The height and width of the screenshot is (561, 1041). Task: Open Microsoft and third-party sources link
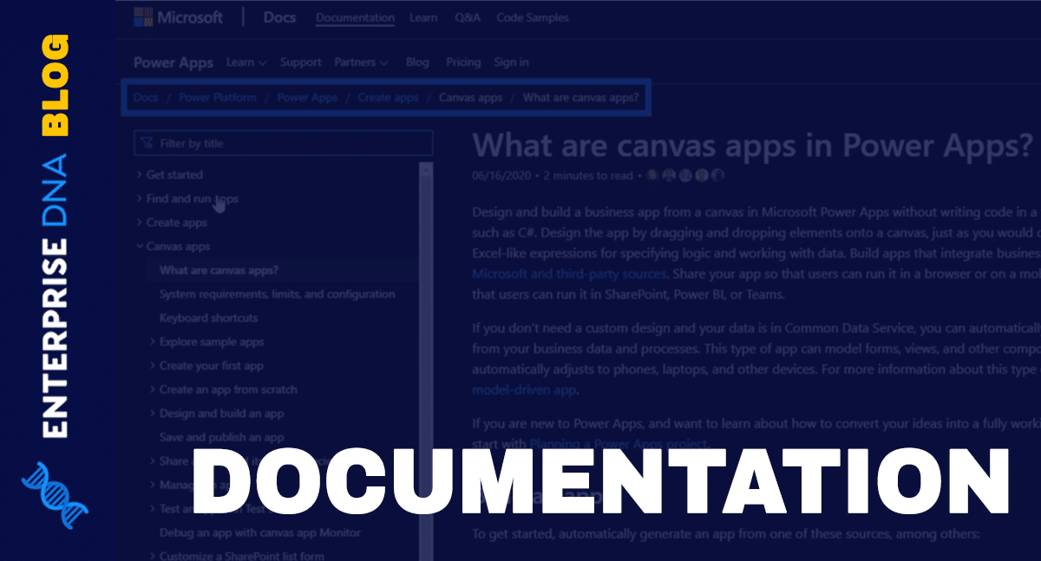(570, 274)
